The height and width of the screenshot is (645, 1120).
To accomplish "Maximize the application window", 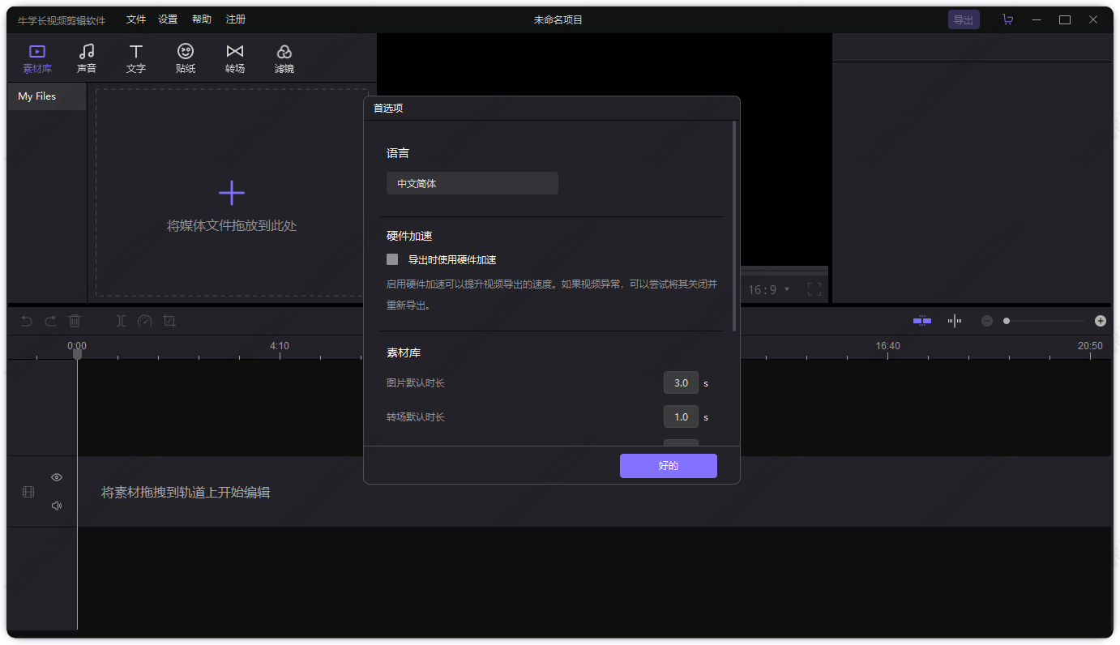I will pos(1065,19).
